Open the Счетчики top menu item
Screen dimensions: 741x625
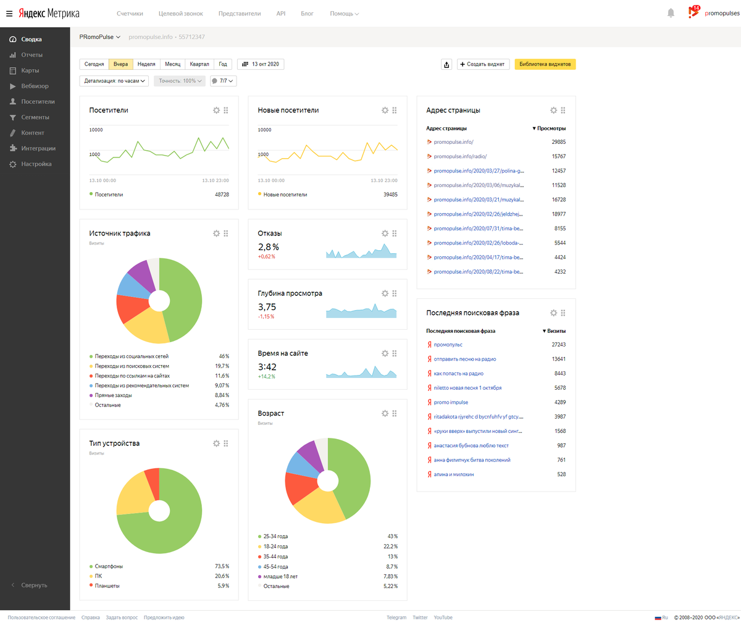130,14
